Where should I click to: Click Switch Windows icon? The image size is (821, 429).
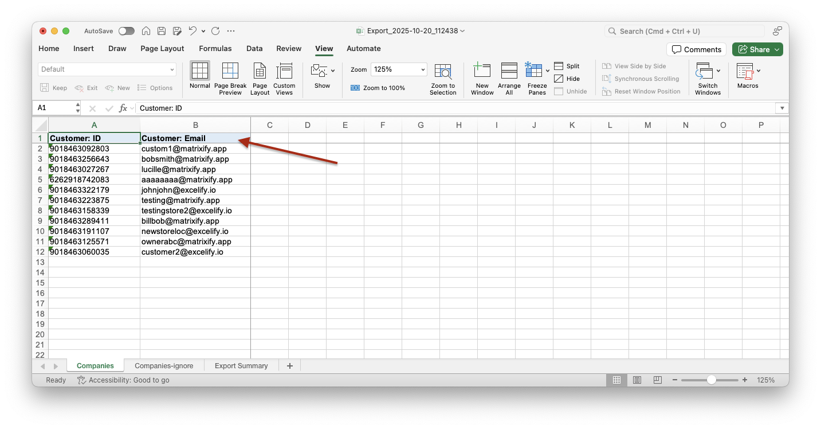(x=704, y=71)
